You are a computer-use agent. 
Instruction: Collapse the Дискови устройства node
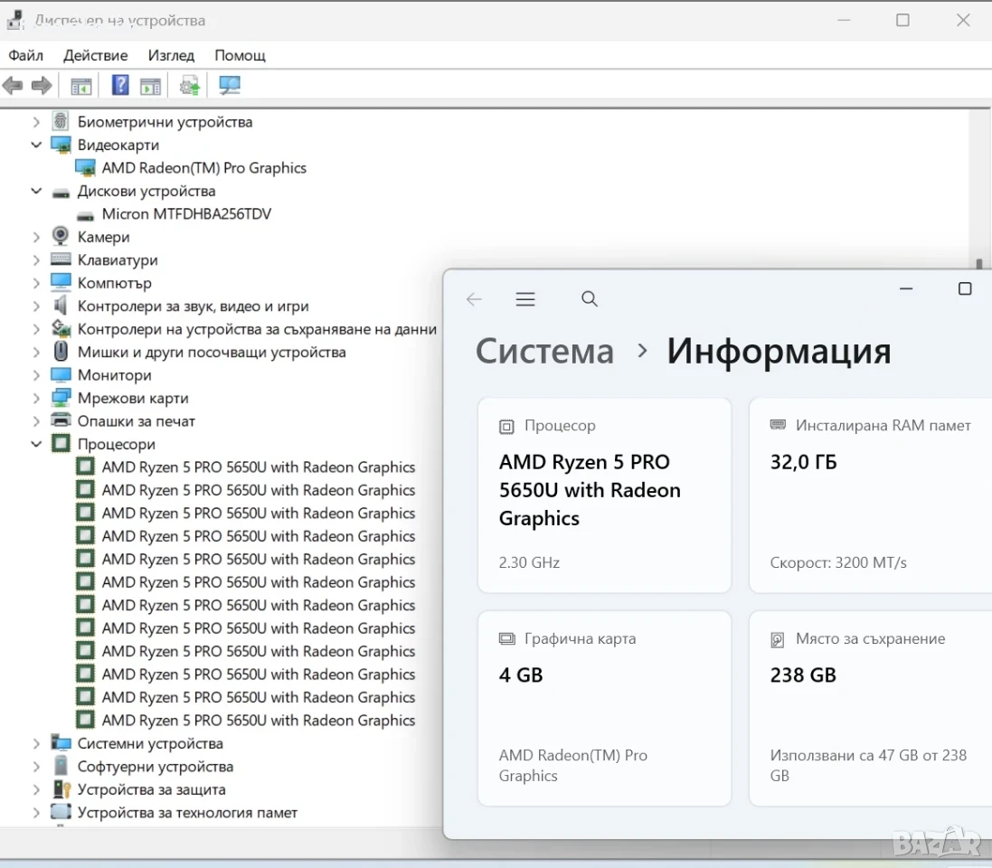[x=36, y=191]
